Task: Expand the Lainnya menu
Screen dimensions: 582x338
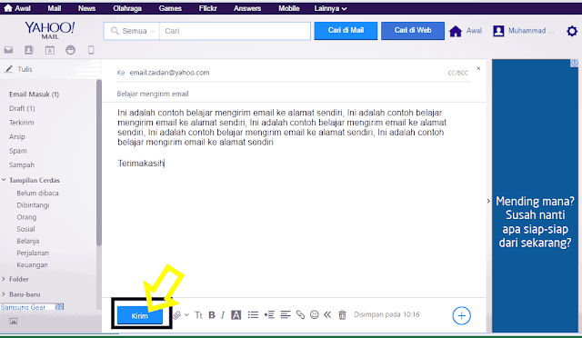Action: tap(330, 8)
